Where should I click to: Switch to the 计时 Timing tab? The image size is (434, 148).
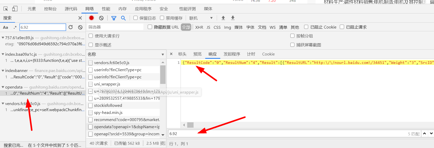click(251, 54)
